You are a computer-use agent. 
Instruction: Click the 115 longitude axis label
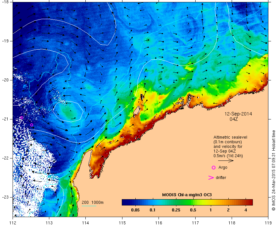click(122, 223)
